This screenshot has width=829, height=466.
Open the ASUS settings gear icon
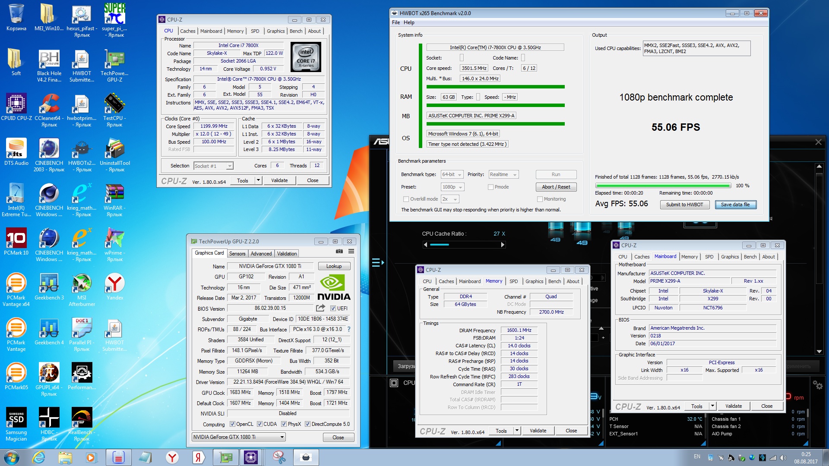[x=817, y=384]
